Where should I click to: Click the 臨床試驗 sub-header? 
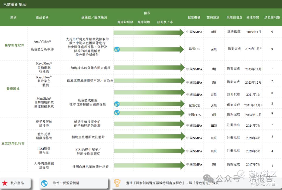tap(144, 22)
